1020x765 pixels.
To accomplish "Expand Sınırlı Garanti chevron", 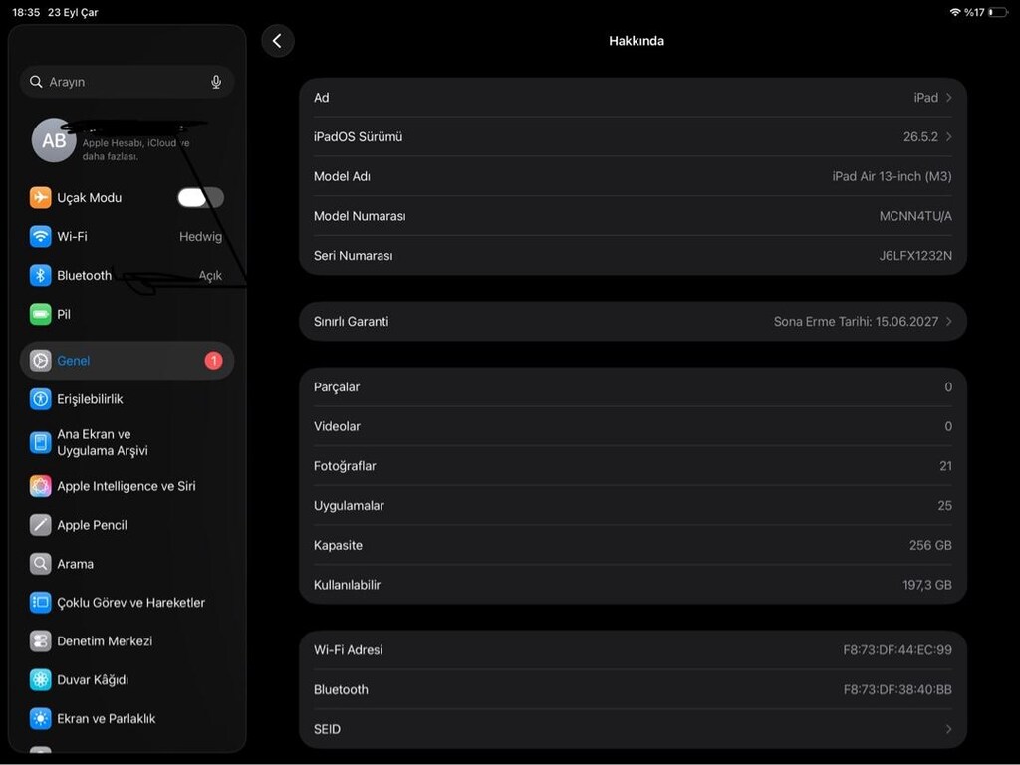I will [949, 322].
